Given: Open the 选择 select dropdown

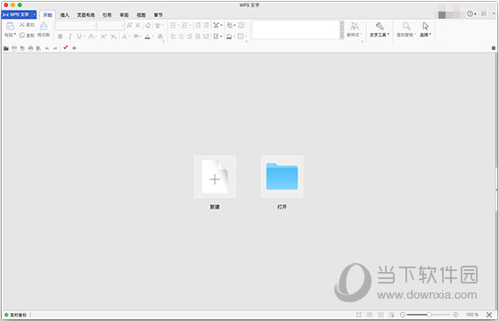Looking at the screenshot, I should (x=426, y=29).
